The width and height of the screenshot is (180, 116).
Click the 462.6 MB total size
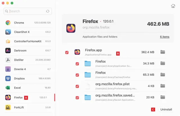pos(158,24)
